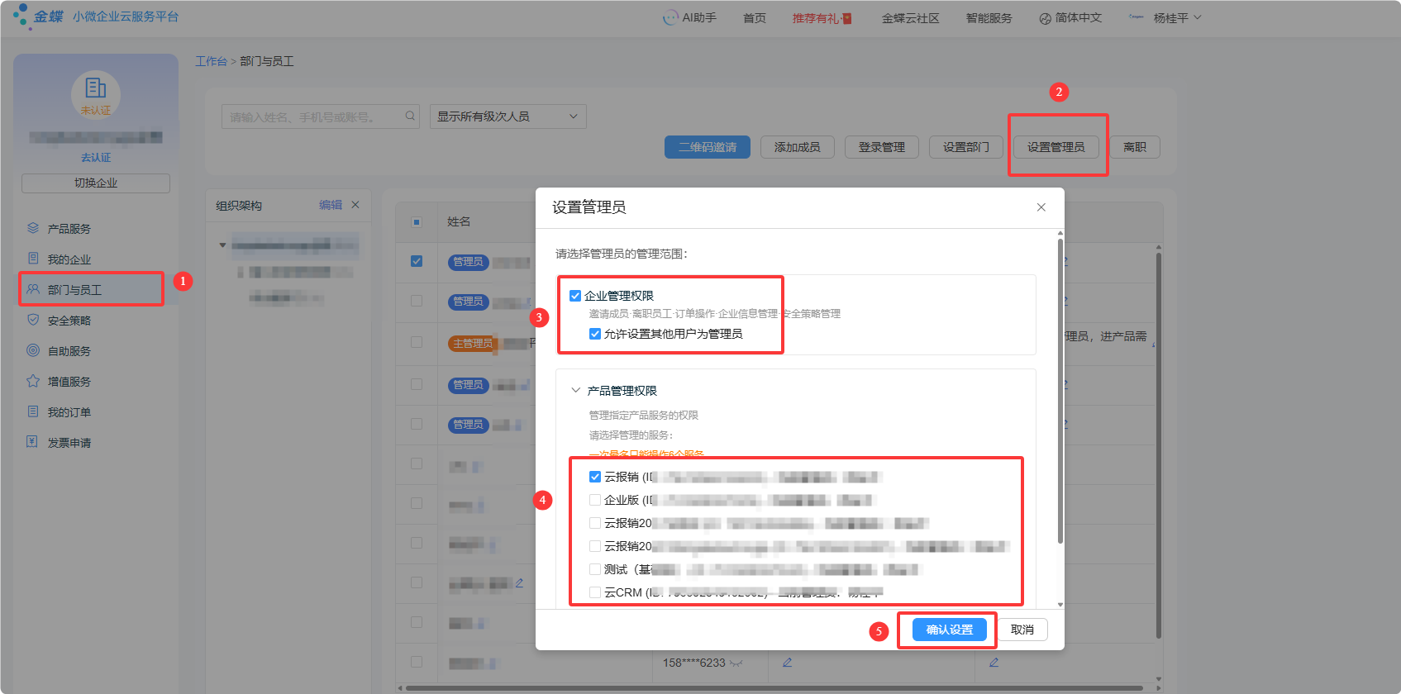Click the 设置部门 button
The width and height of the screenshot is (1401, 694).
(965, 147)
